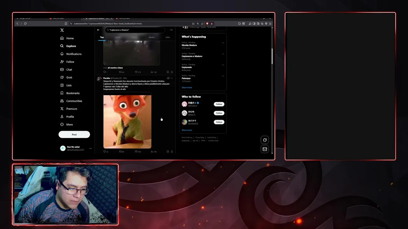Open Peralta's profile avatar

pyautogui.click(x=99, y=79)
